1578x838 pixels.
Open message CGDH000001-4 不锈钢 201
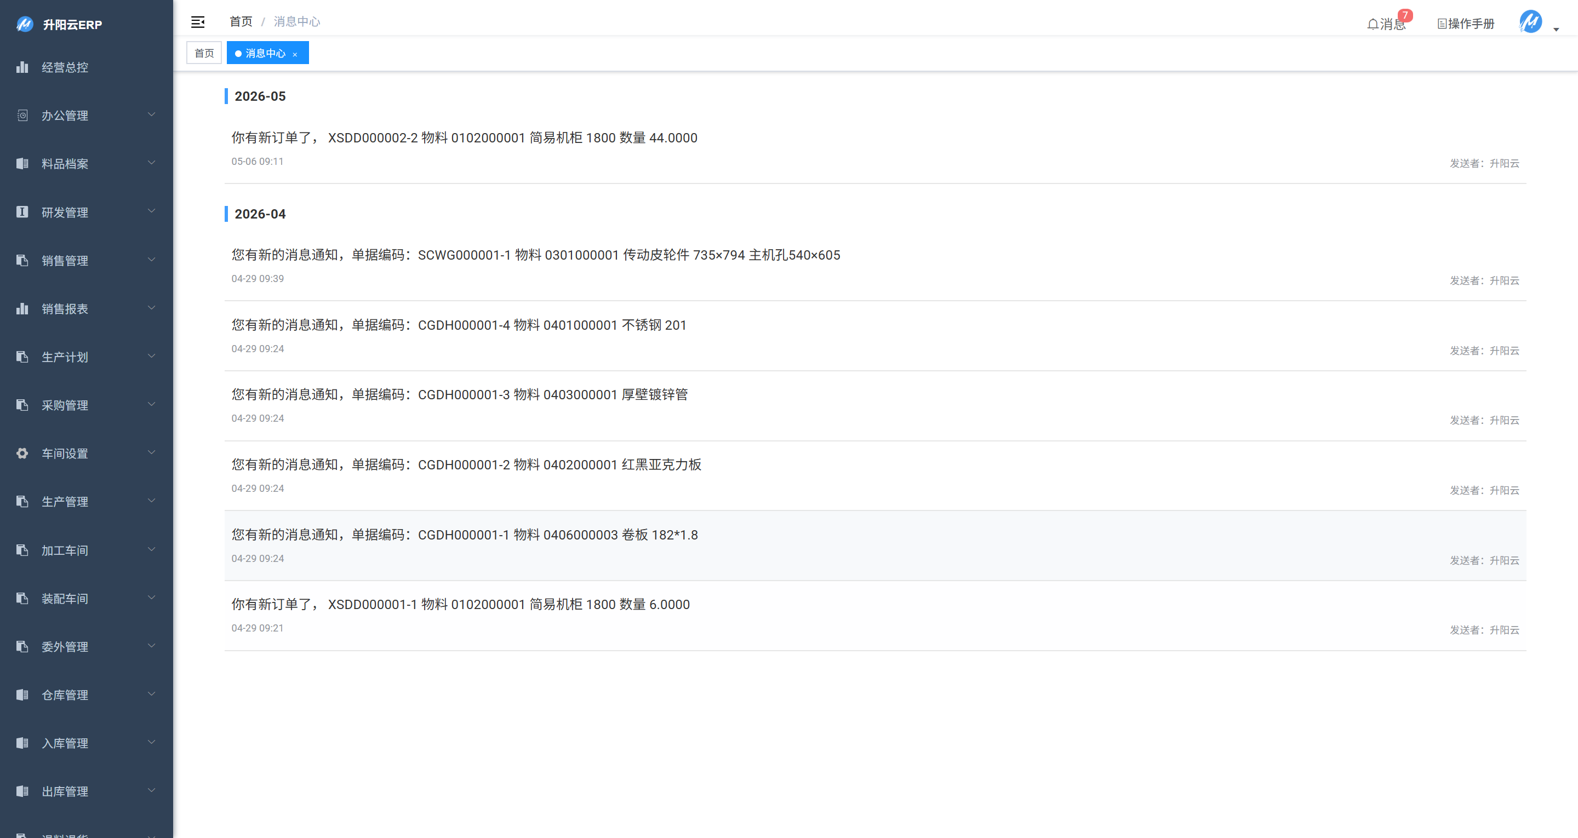pos(876,336)
